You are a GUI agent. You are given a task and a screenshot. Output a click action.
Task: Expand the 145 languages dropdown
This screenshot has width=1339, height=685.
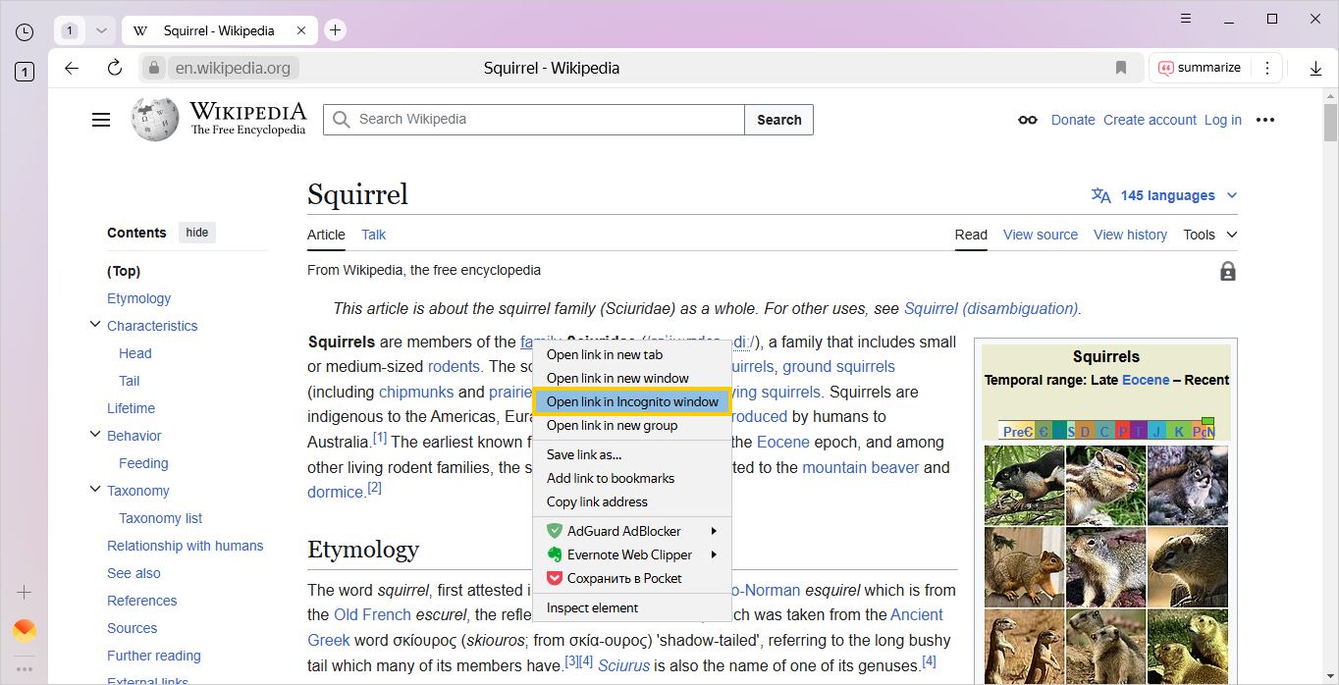pyautogui.click(x=1164, y=195)
